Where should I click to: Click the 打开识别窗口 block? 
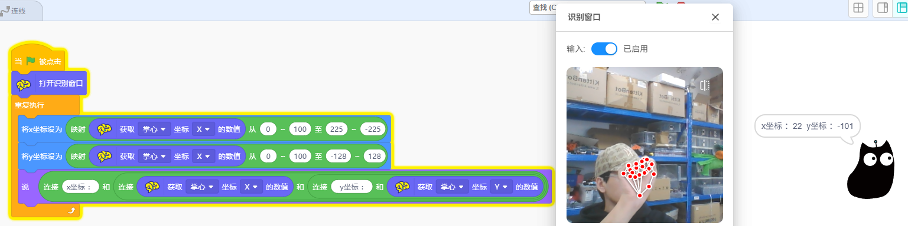(x=50, y=84)
